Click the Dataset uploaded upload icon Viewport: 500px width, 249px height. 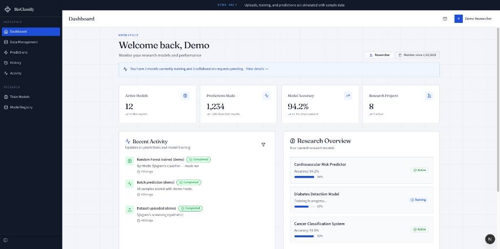point(130,210)
